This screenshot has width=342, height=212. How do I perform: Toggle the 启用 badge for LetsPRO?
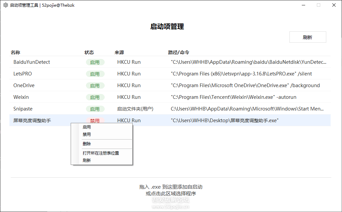[95, 74]
